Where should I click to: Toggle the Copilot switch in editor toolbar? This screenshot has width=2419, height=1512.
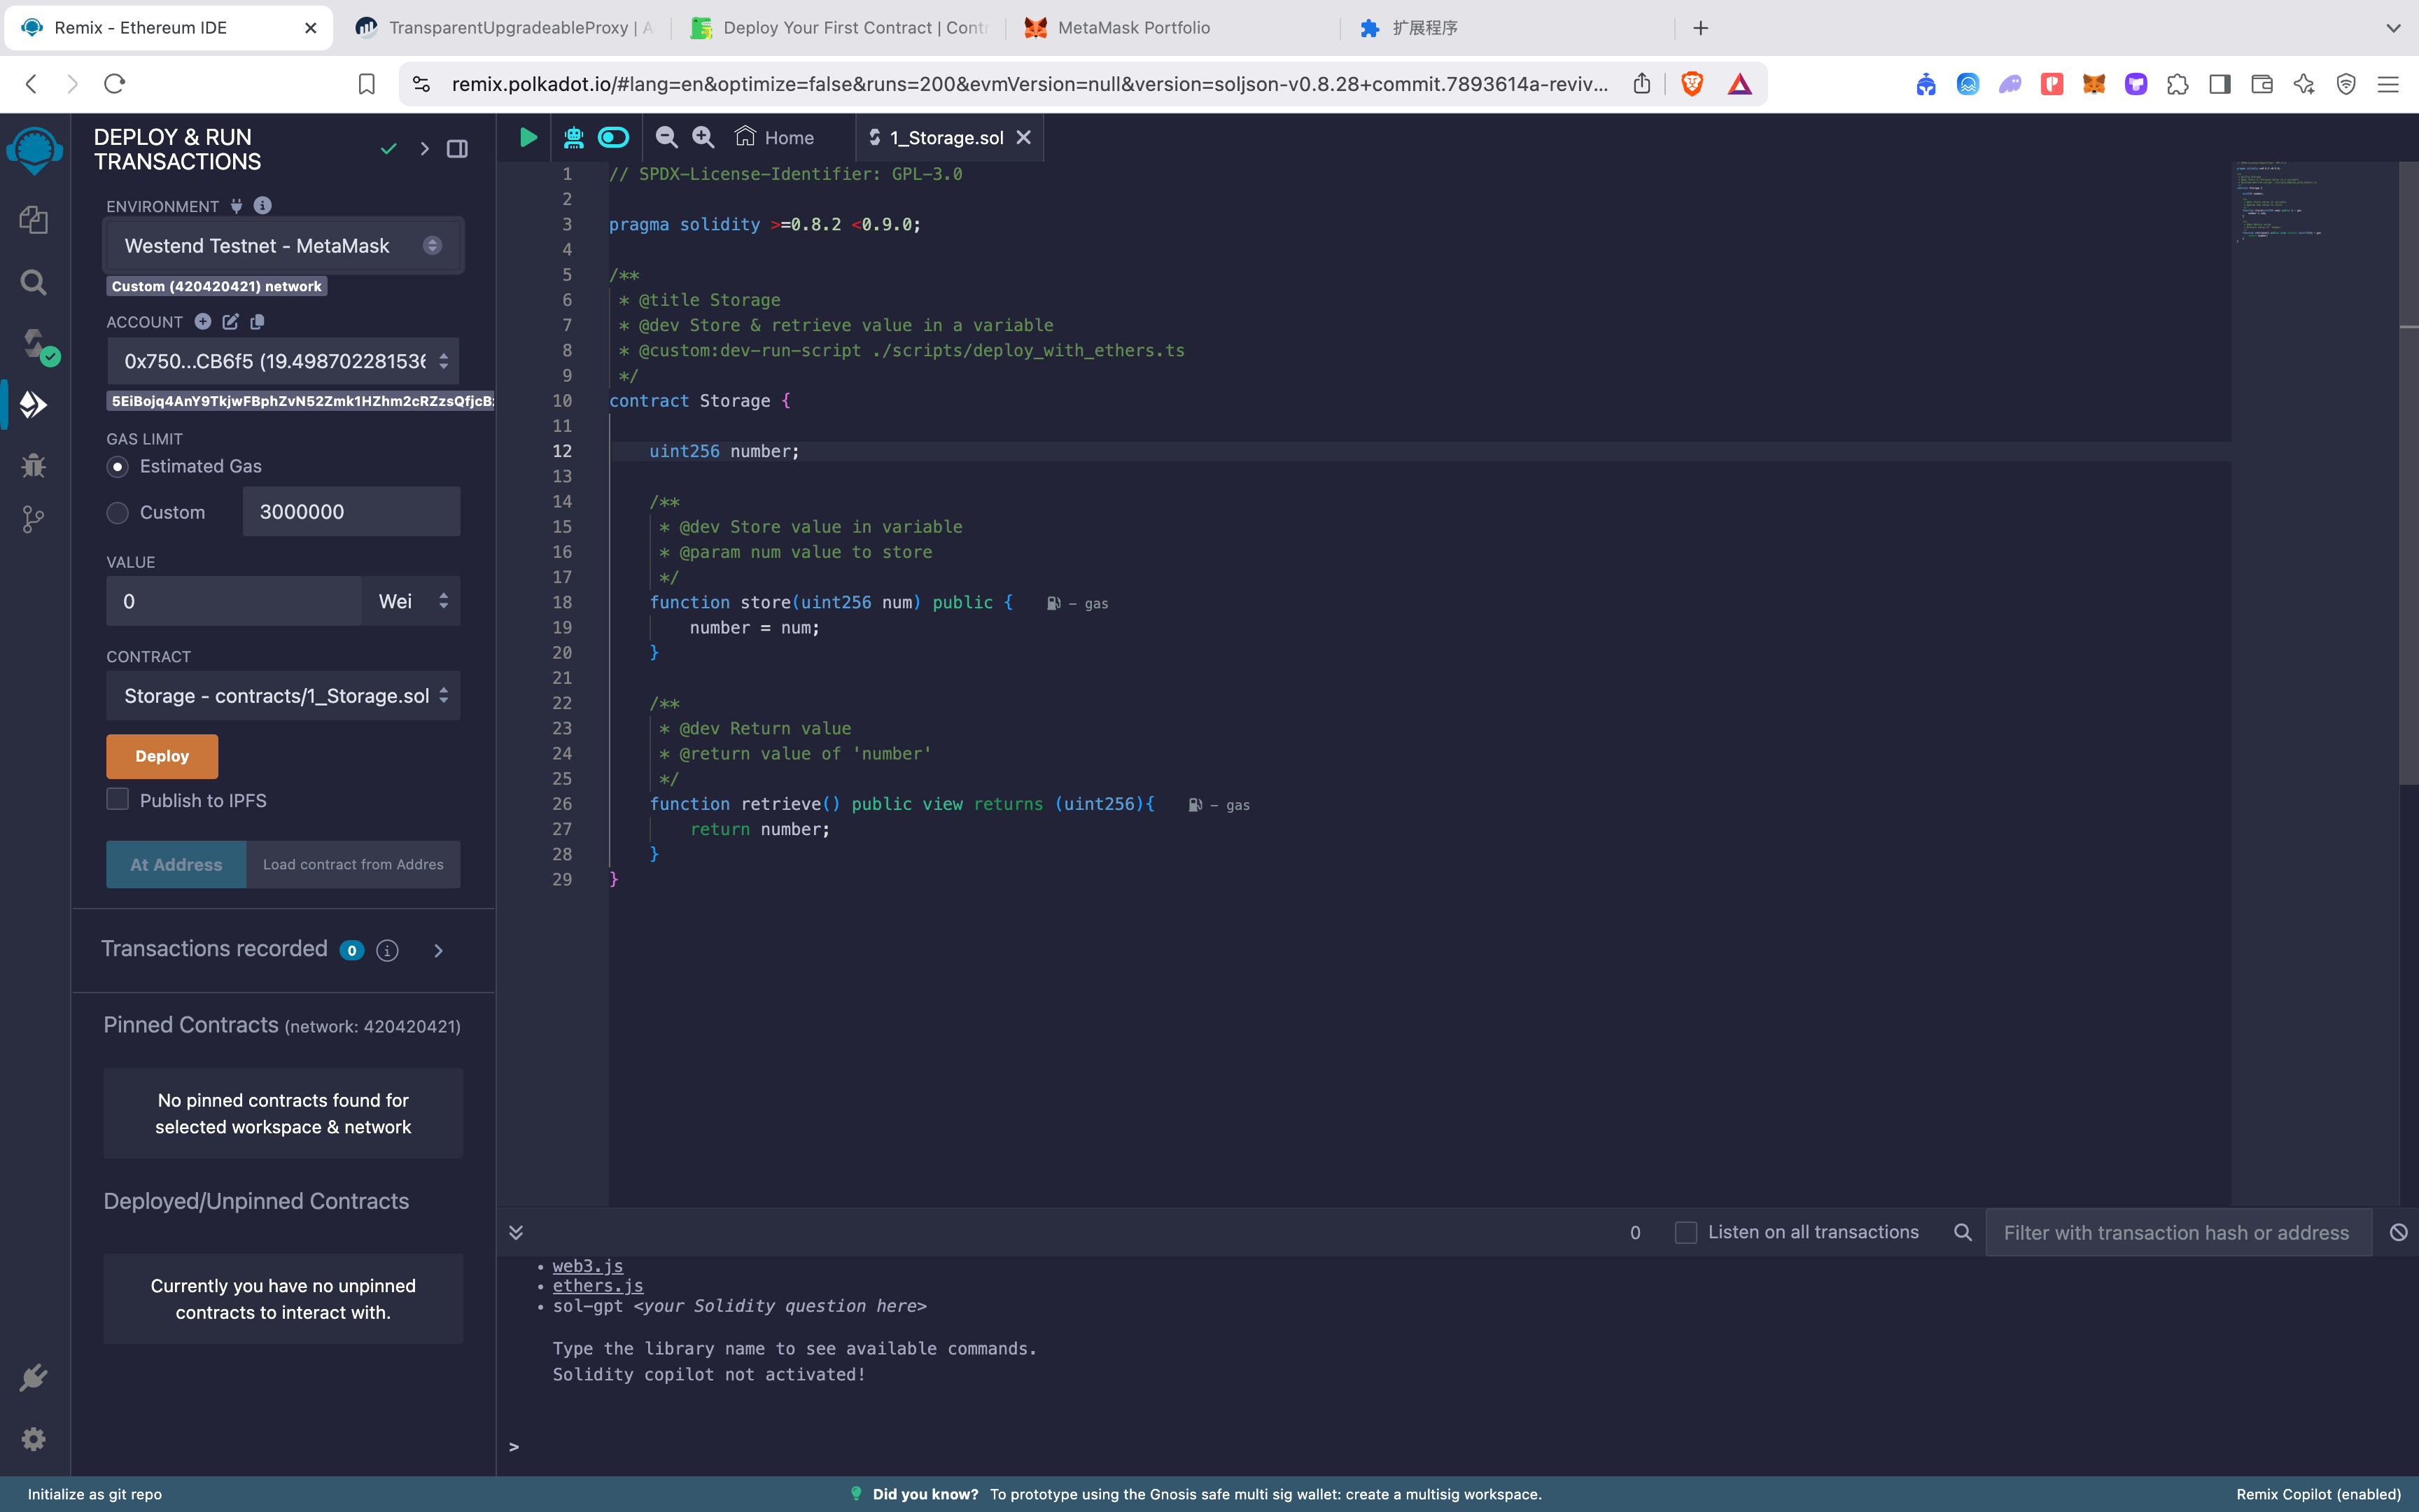point(612,137)
